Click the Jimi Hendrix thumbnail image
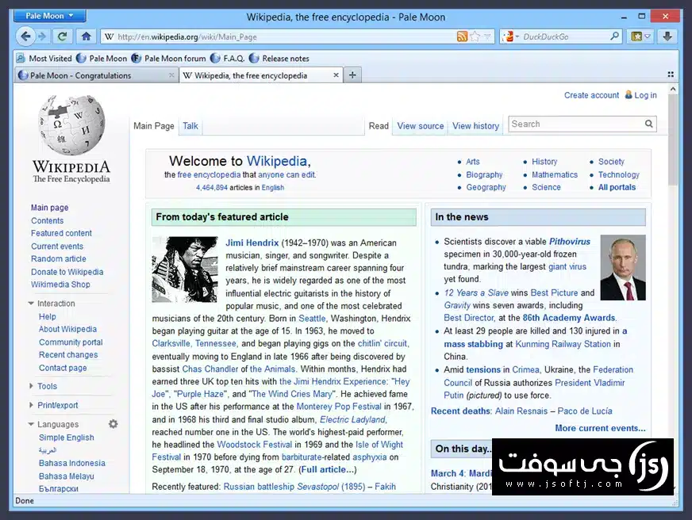The width and height of the screenshot is (692, 520). click(x=185, y=270)
